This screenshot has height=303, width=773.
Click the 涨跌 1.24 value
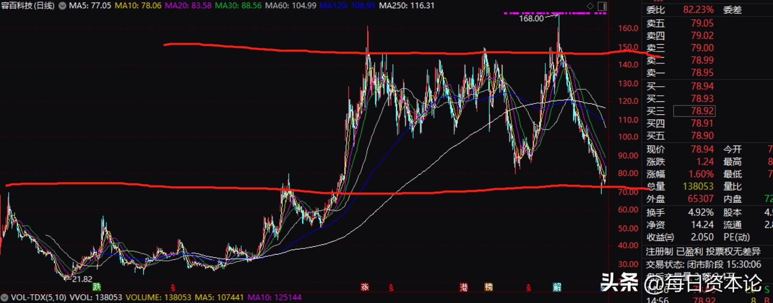click(705, 162)
